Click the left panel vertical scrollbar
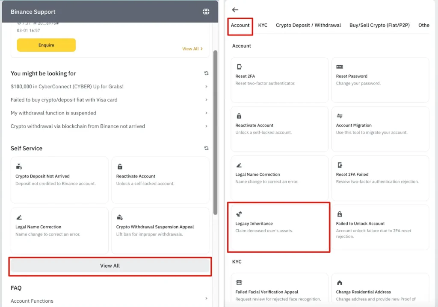This screenshot has height=307, width=438. point(215,128)
